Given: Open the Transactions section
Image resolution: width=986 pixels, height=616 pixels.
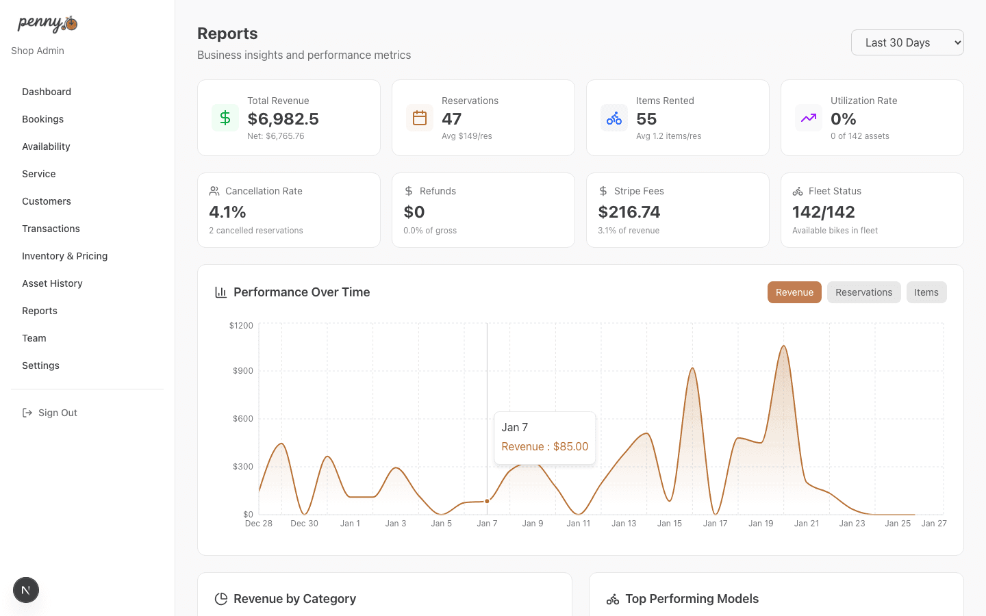Looking at the screenshot, I should (51, 228).
